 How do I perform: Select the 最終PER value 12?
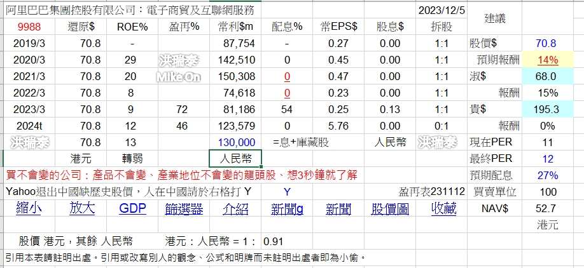(x=548, y=159)
